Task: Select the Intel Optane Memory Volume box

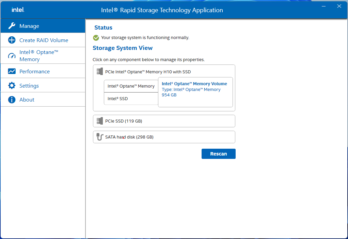Action: [x=195, y=92]
